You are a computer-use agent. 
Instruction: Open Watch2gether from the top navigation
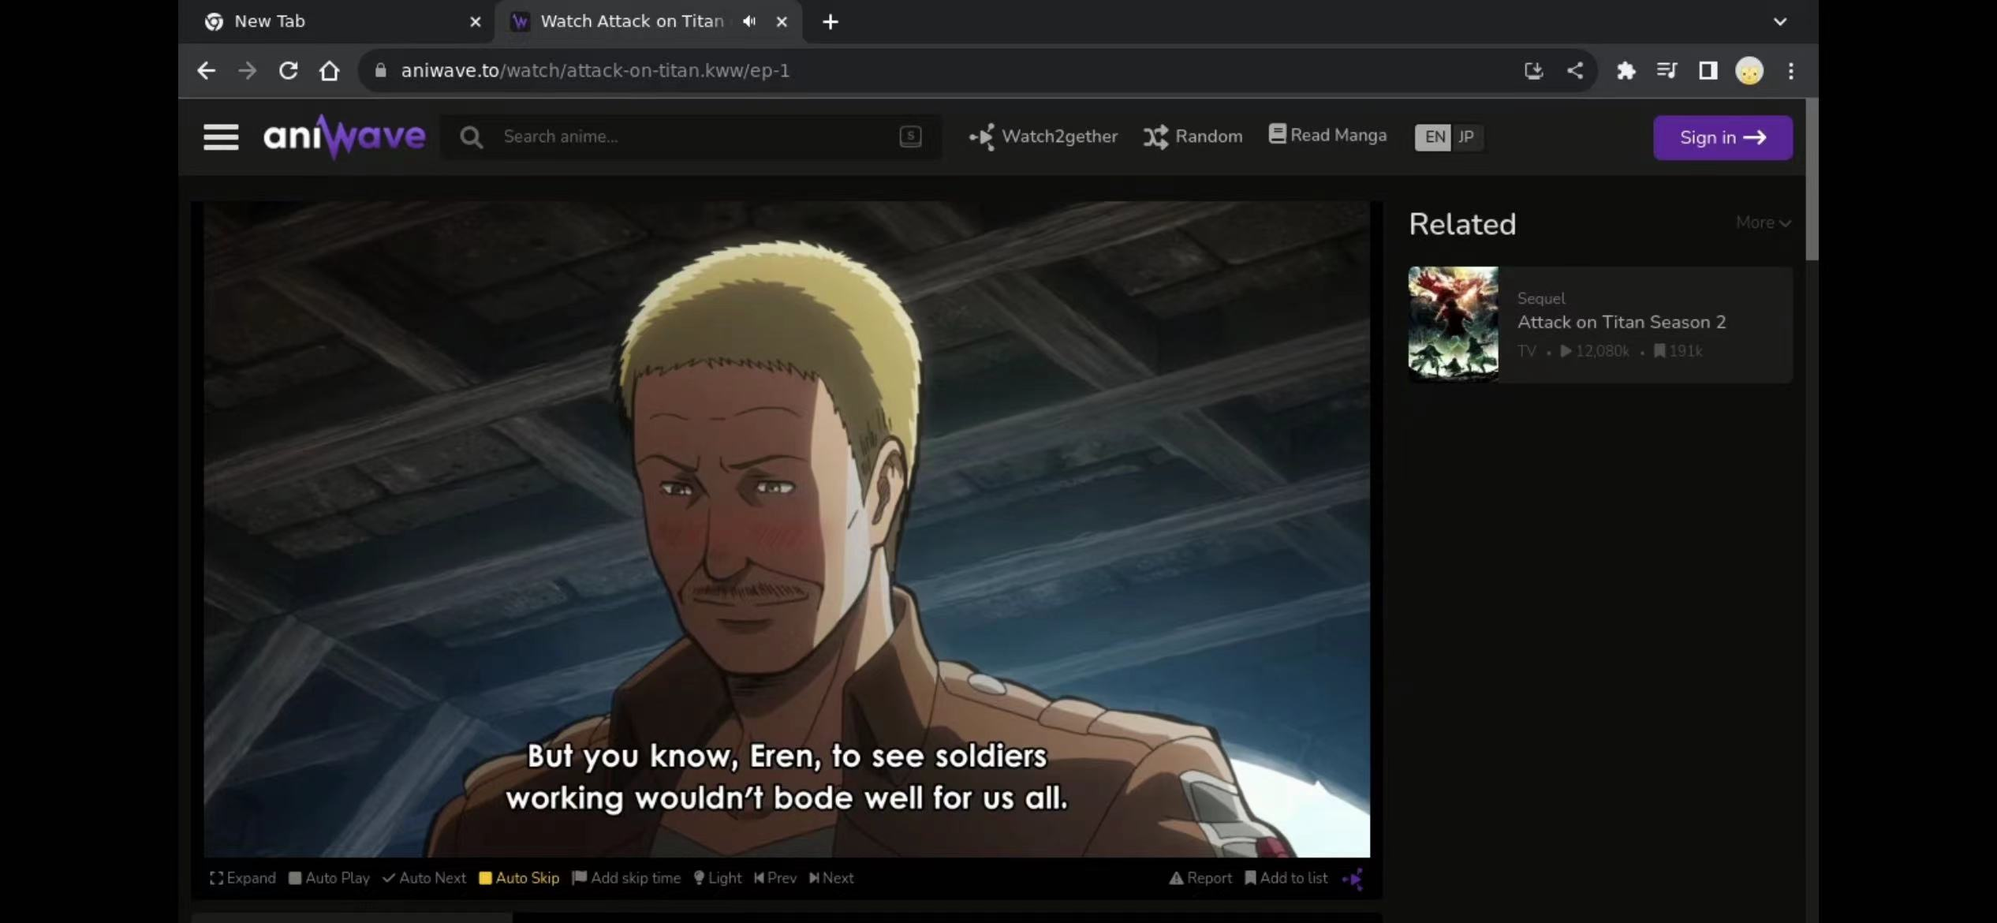(x=1043, y=136)
